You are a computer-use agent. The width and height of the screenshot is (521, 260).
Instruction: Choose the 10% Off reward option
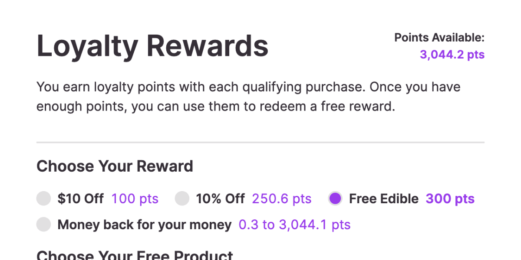coord(182,198)
